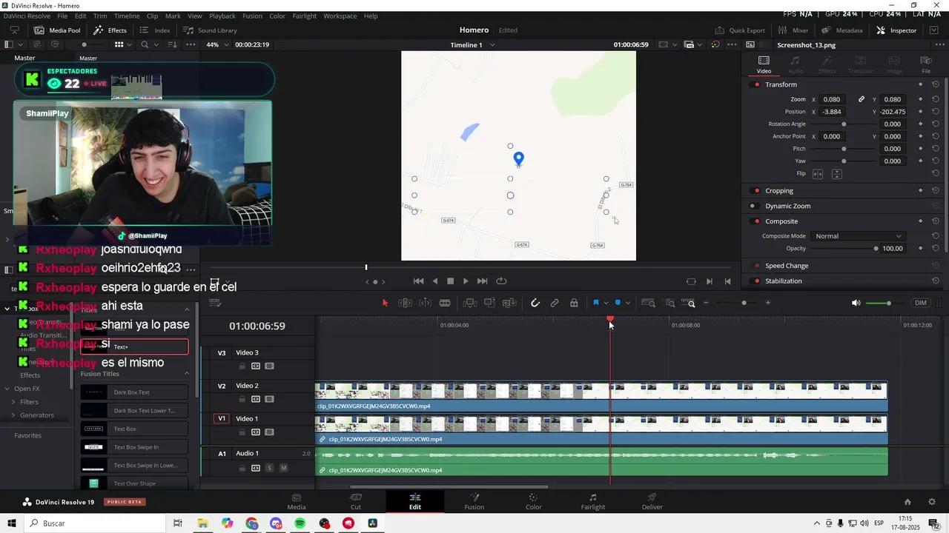This screenshot has width=949, height=533.
Task: Reset the Rotation Angle parameter
Action: pyautogui.click(x=936, y=124)
